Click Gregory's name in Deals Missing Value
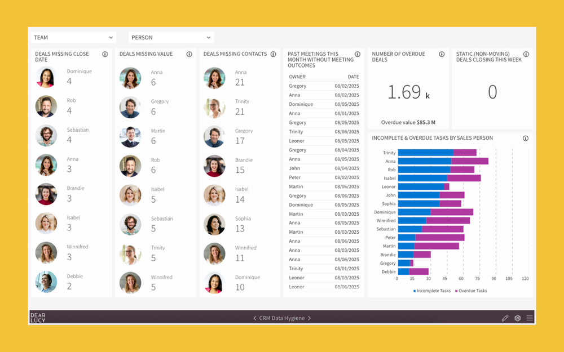Image resolution: width=564 pixels, height=352 pixels. tap(160, 101)
